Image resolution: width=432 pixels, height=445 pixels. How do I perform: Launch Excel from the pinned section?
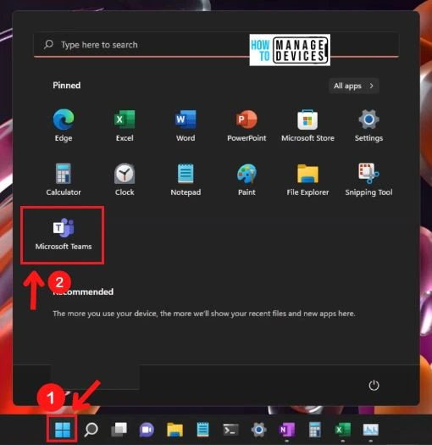point(125,125)
